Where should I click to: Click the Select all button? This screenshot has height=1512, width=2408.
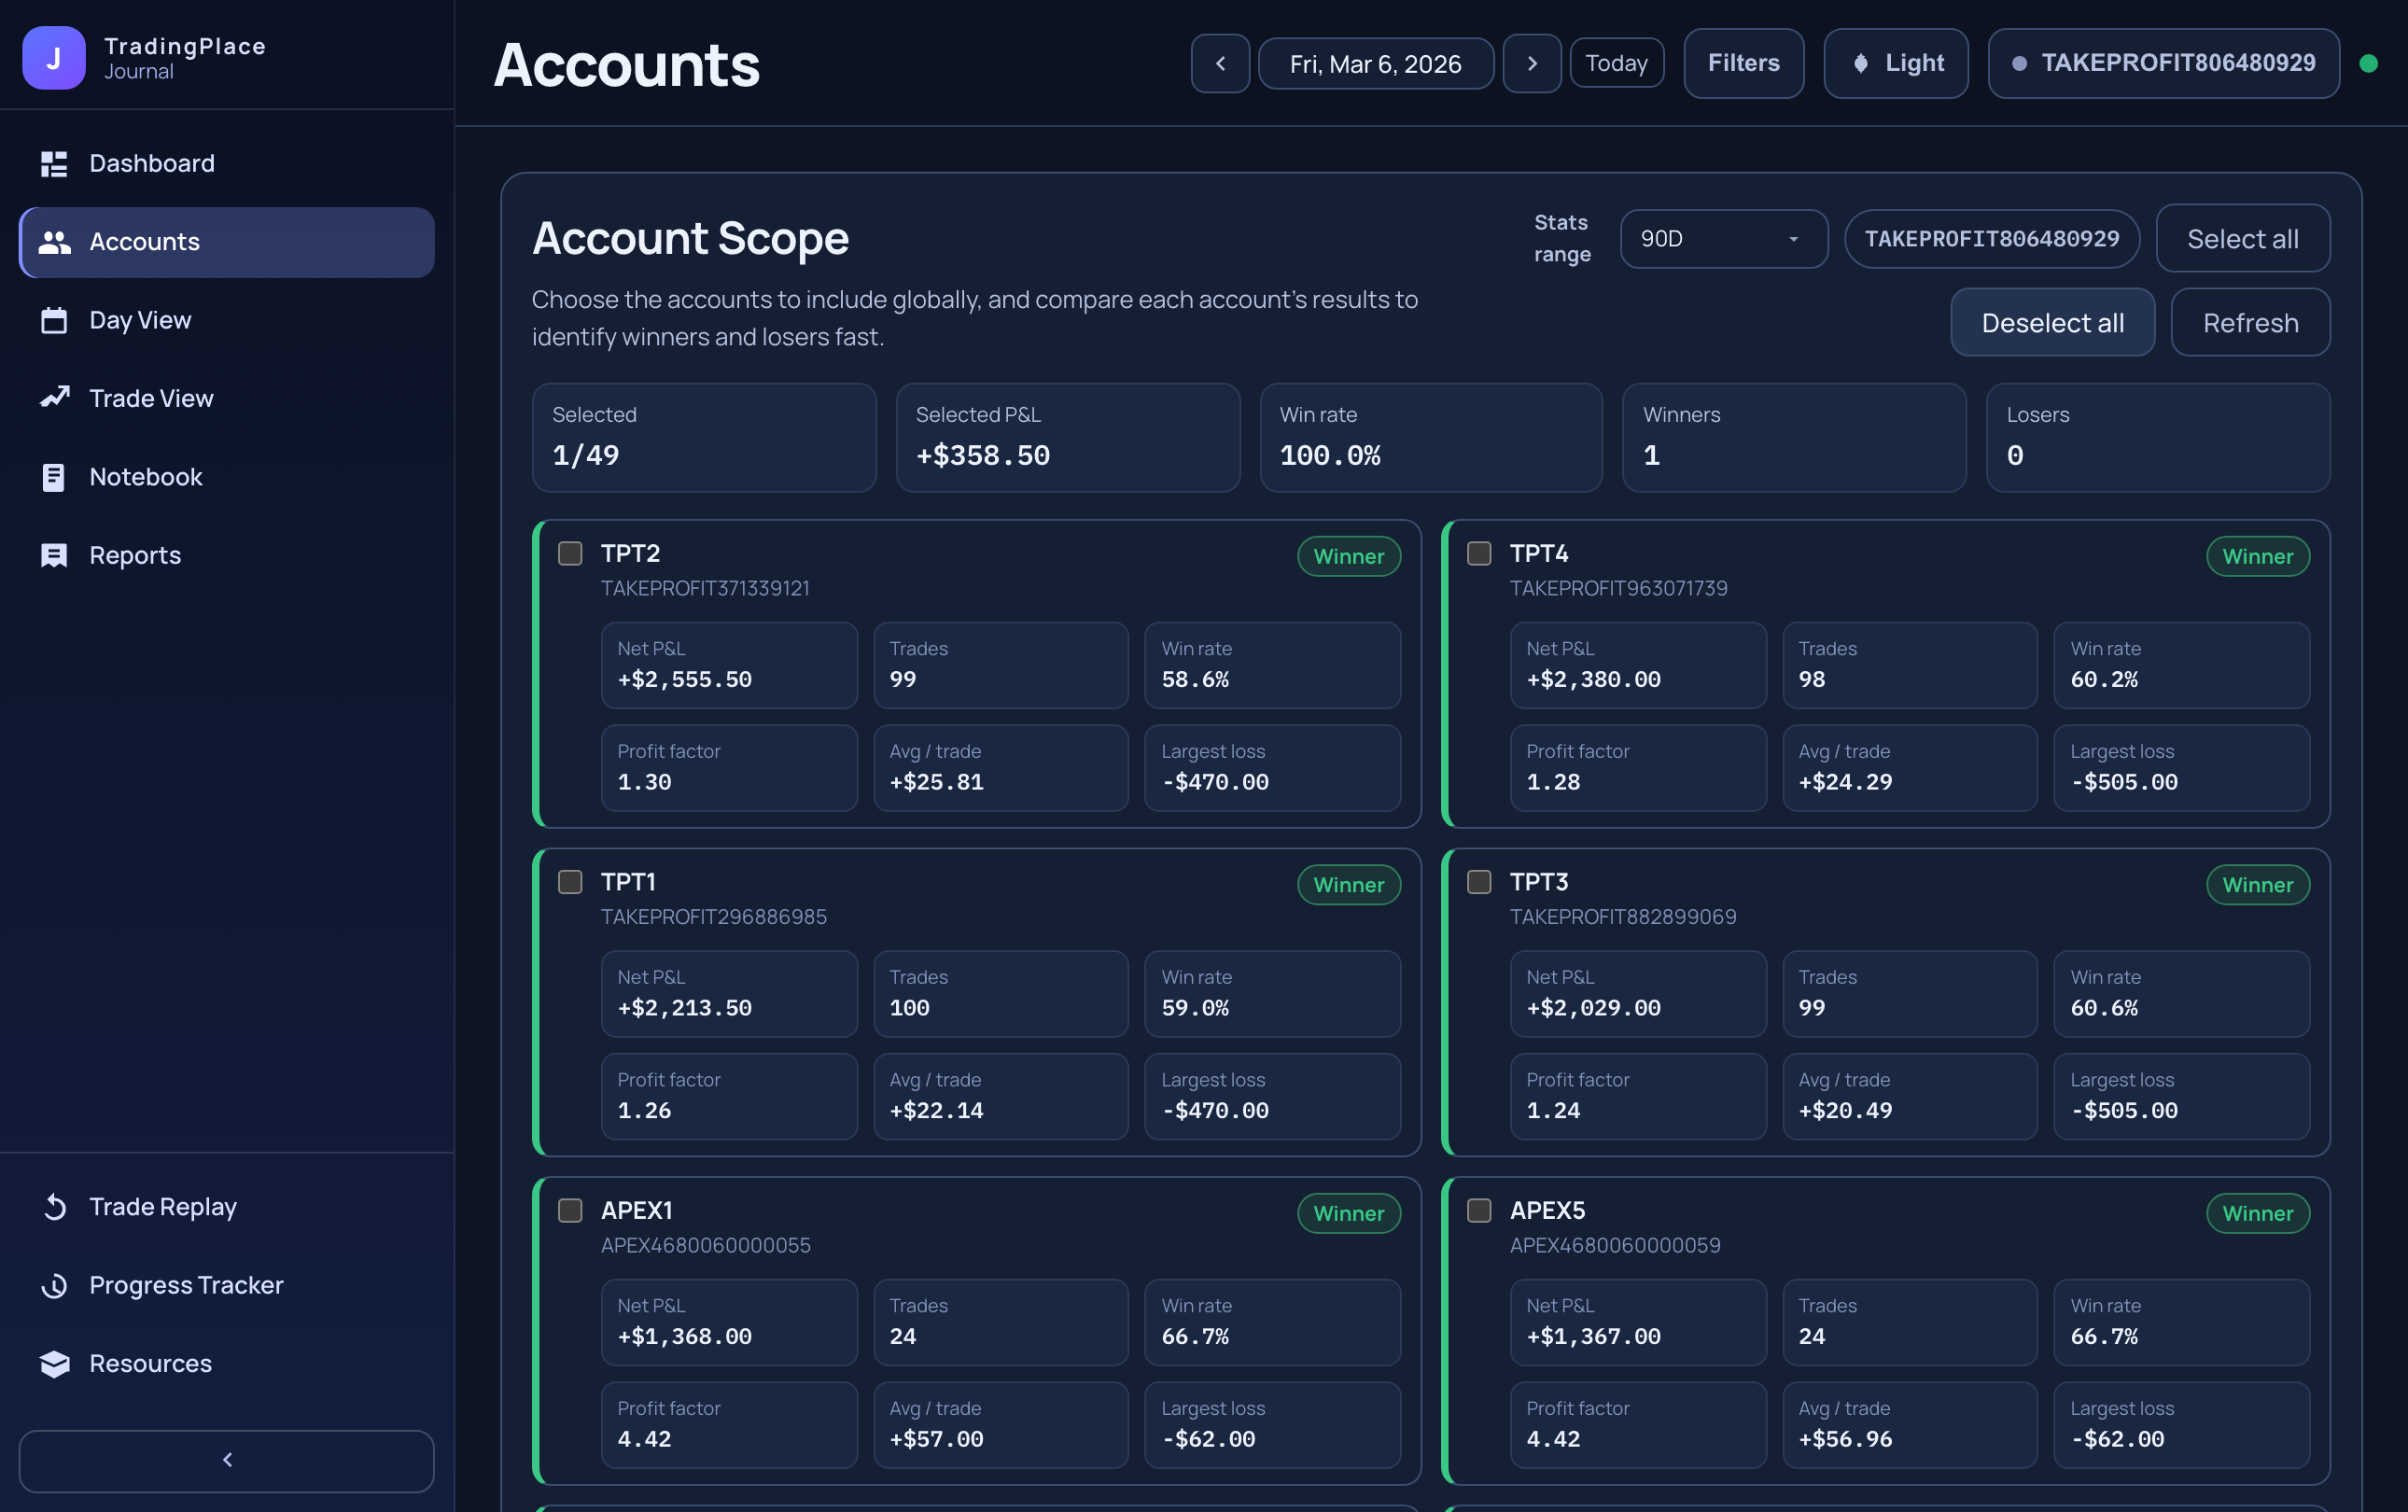pos(2243,238)
